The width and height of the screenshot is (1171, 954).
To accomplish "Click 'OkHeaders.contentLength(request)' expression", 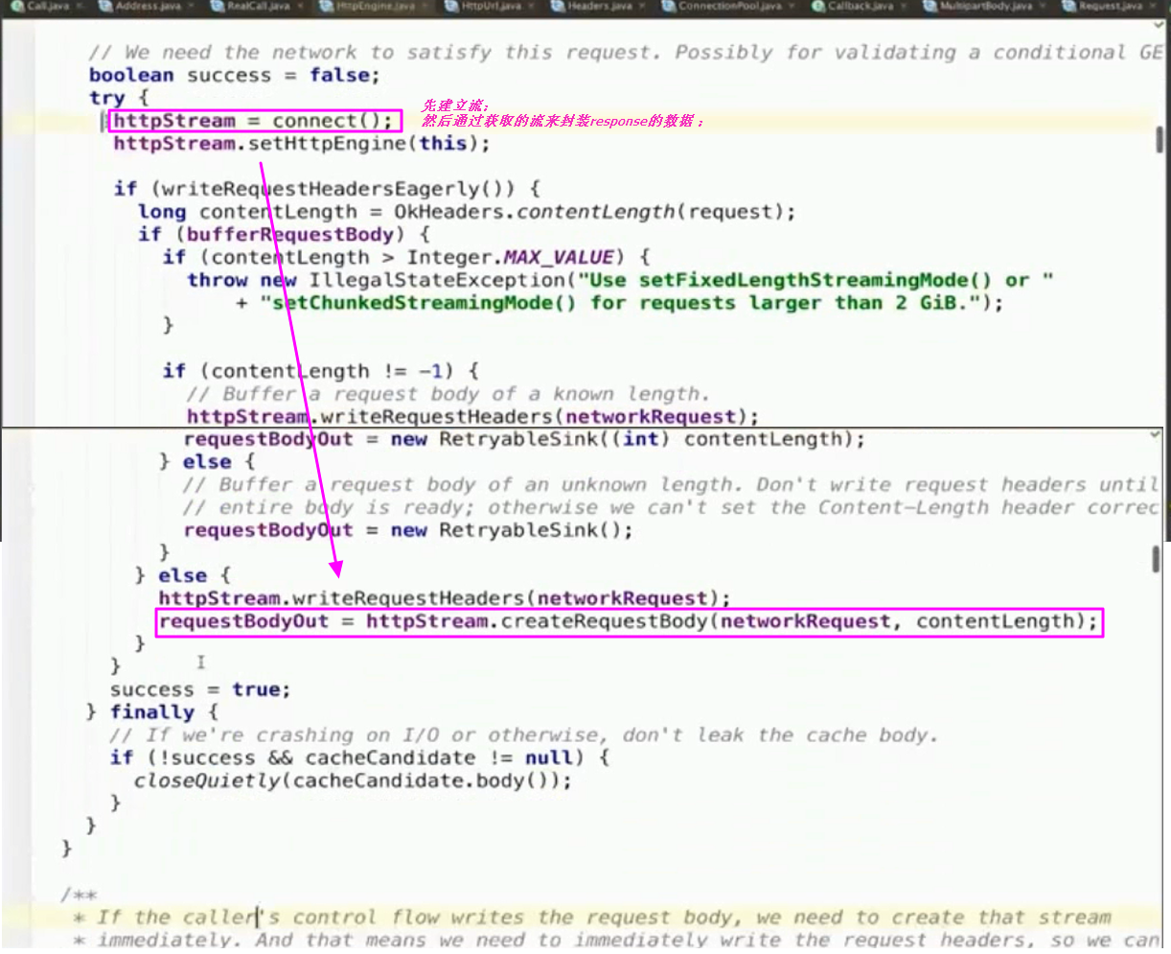I will 588,212.
